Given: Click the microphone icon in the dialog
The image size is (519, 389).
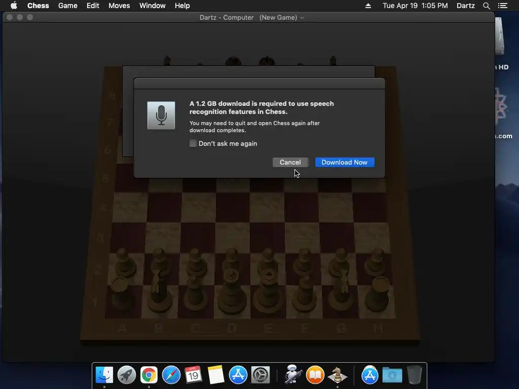Looking at the screenshot, I should pos(161,115).
